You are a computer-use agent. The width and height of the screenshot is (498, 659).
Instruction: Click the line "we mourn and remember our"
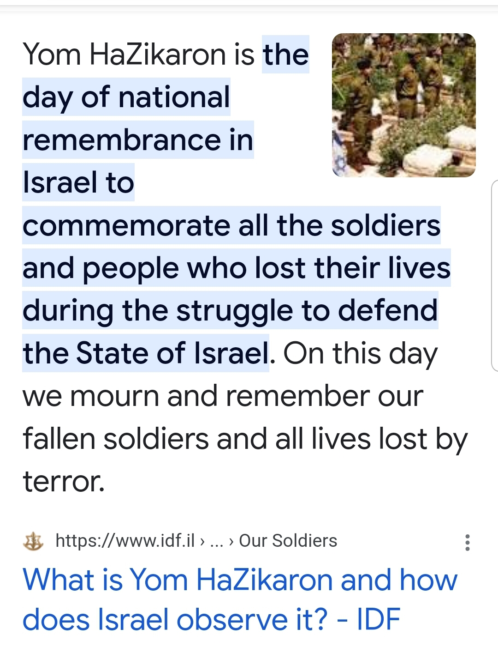click(223, 396)
